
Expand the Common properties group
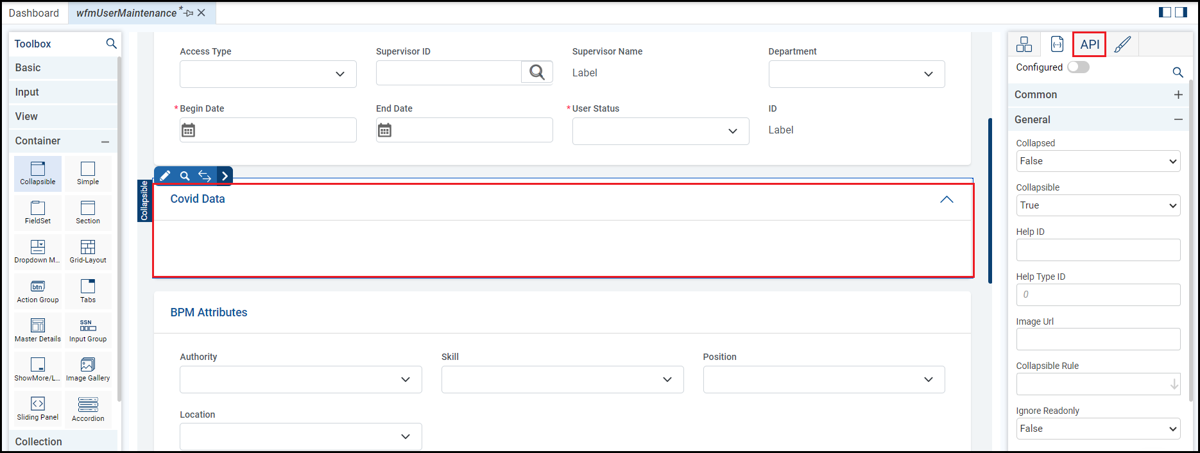pos(1178,95)
